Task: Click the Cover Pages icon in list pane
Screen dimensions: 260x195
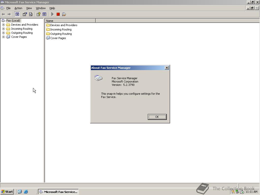Action: point(48,38)
